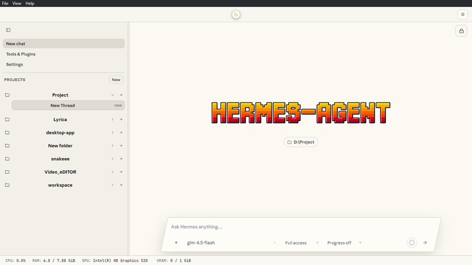This screenshot has height=265, width=472.
Task: Open the desktop-app project name
Action: [x=60, y=133]
